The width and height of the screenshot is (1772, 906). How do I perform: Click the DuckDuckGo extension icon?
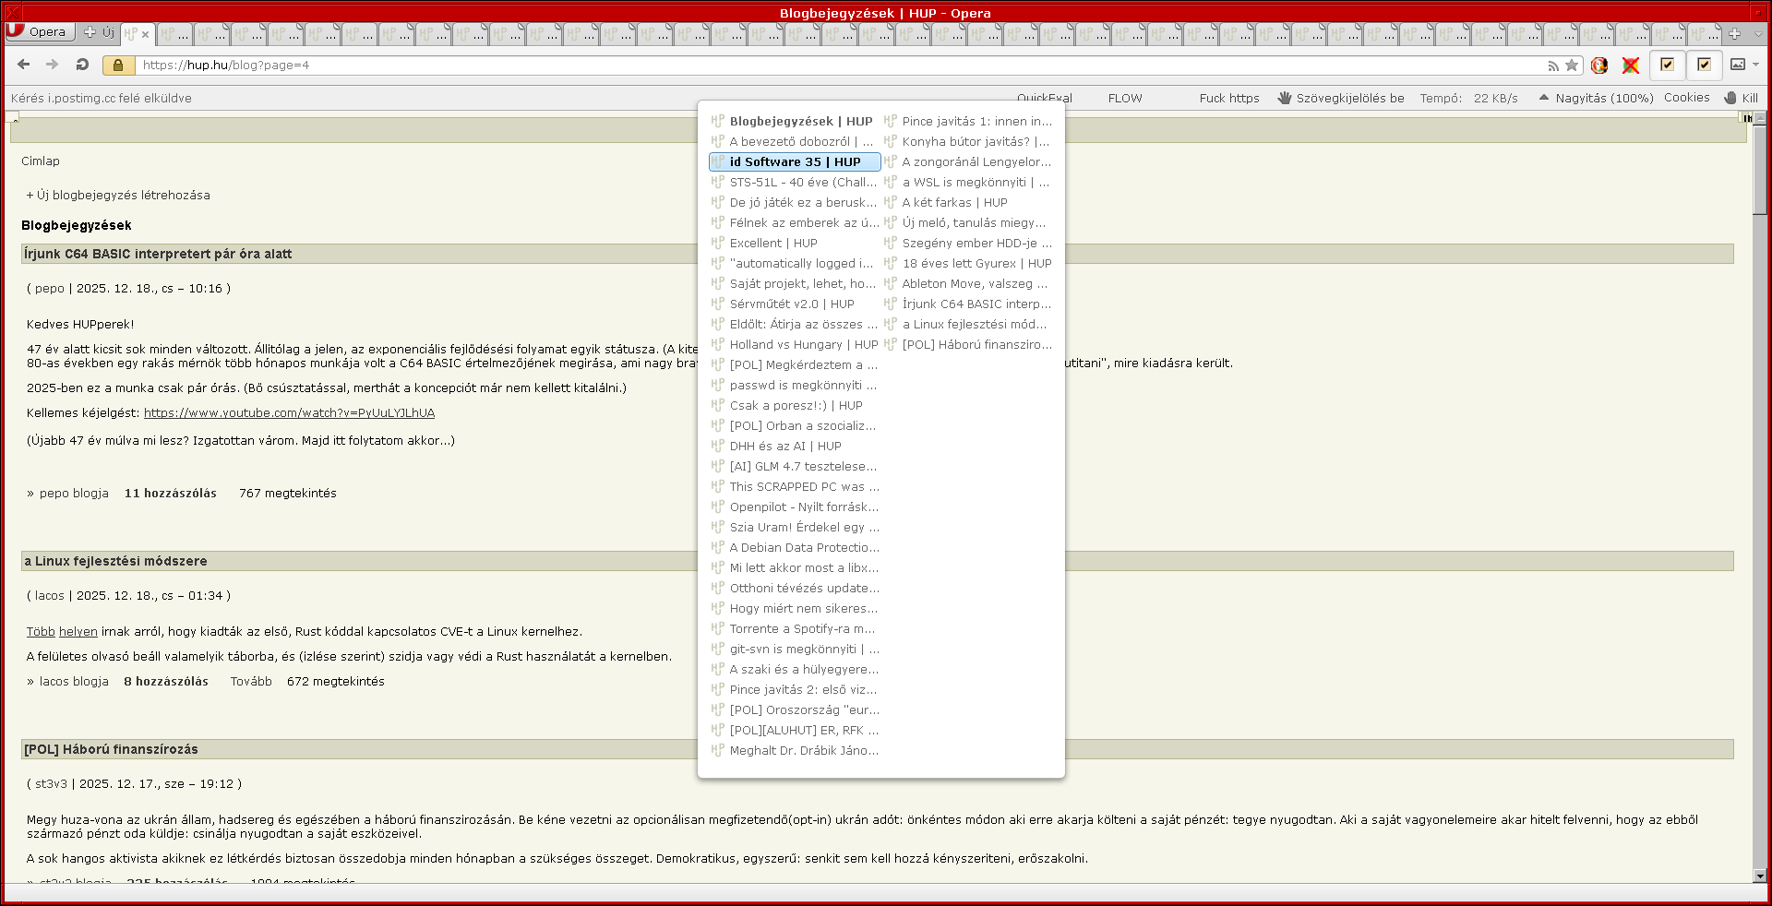pyautogui.click(x=1599, y=65)
